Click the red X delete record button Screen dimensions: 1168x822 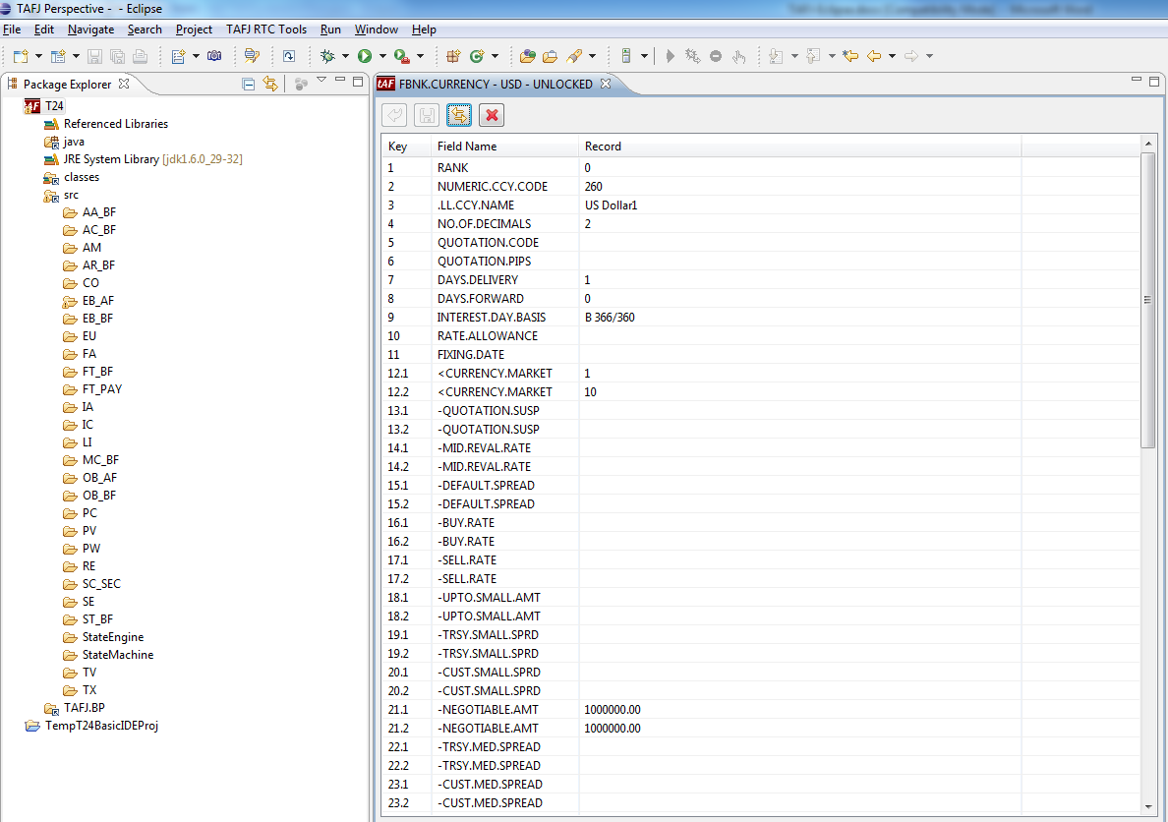tap(492, 116)
